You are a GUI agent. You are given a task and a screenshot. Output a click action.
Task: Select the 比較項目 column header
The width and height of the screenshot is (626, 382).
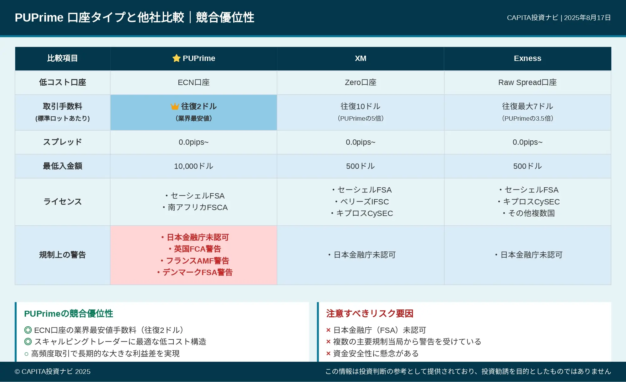point(63,58)
